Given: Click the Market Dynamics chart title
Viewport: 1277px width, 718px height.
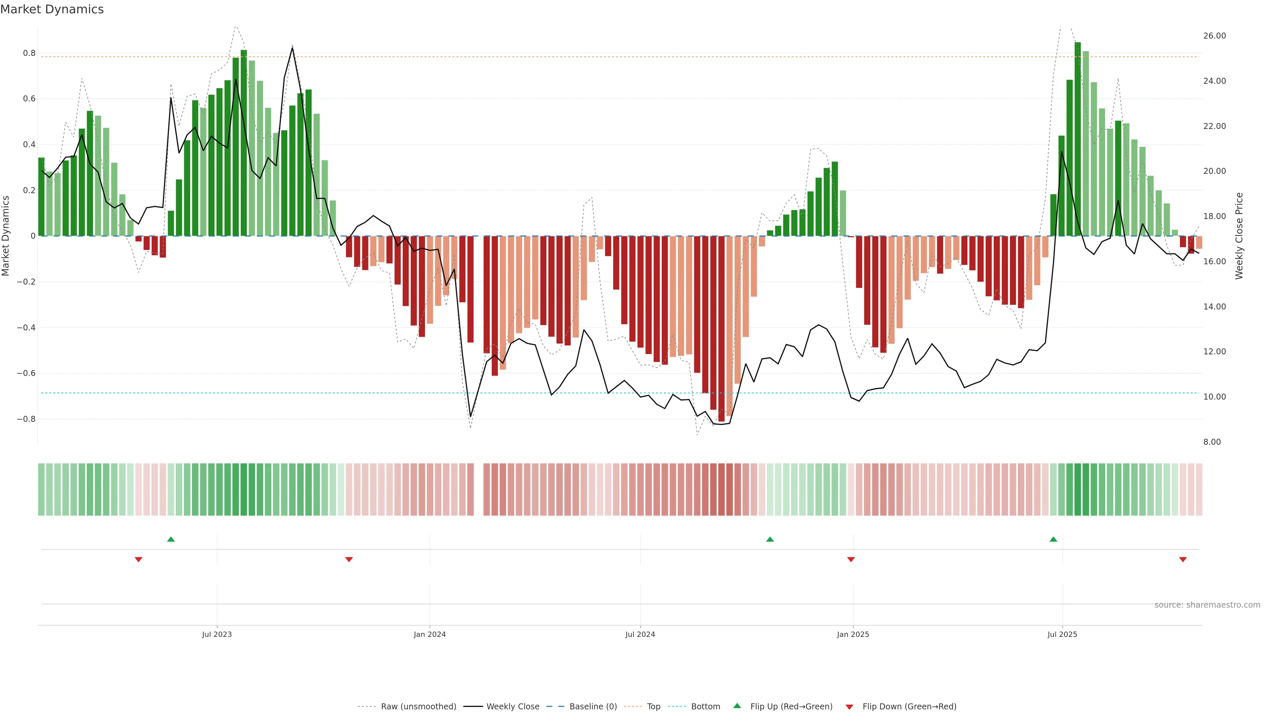Looking at the screenshot, I should 52,9.
